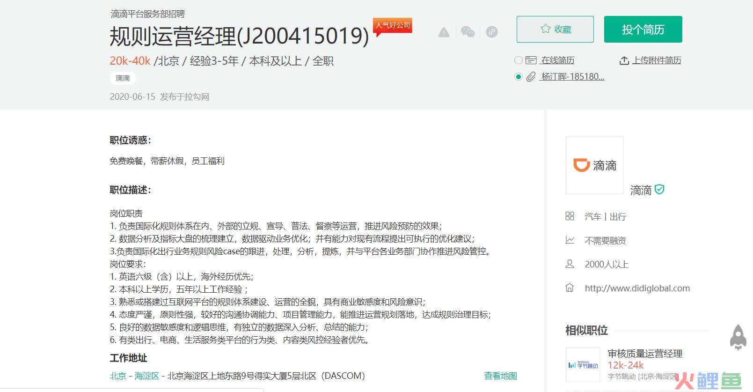
Task: Click the job title 规则运营经理(J200415019)
Action: (239, 36)
